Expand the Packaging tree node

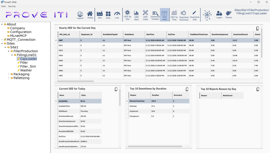tap(8, 74)
